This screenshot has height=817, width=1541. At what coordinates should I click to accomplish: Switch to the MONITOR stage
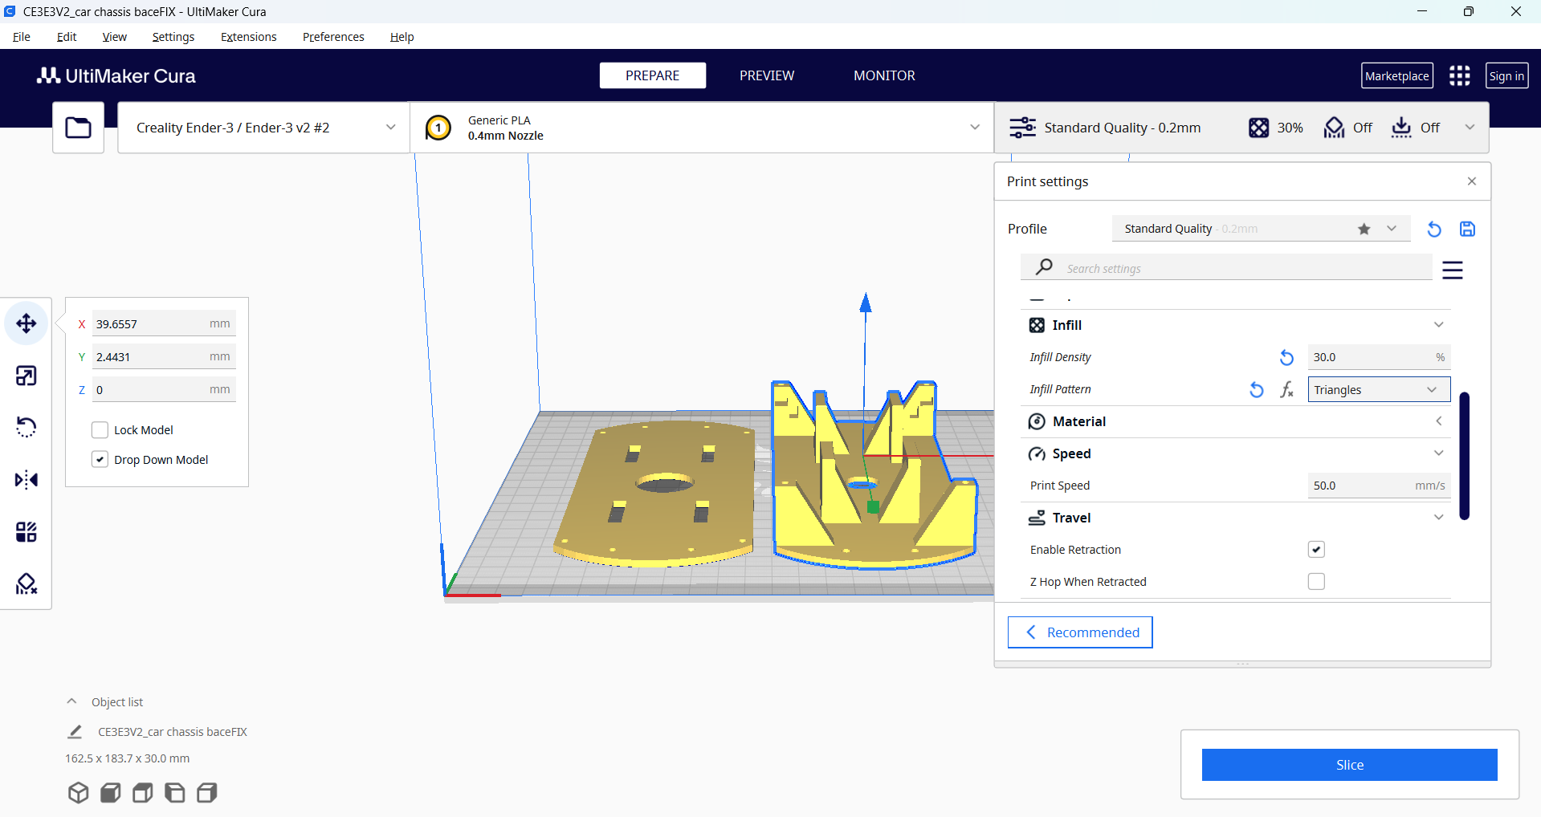884,75
